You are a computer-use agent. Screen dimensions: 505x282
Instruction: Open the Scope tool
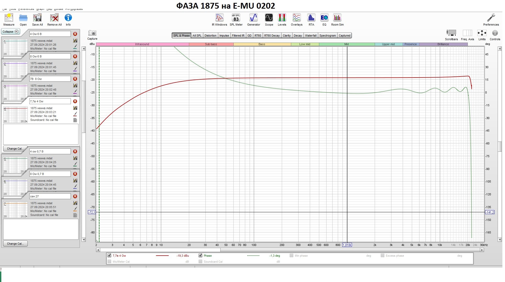tap(269, 18)
